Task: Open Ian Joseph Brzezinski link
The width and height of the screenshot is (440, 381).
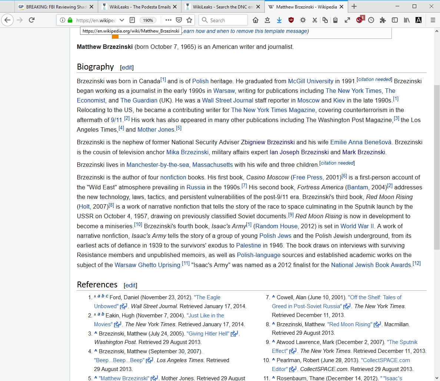Action: 299,152
